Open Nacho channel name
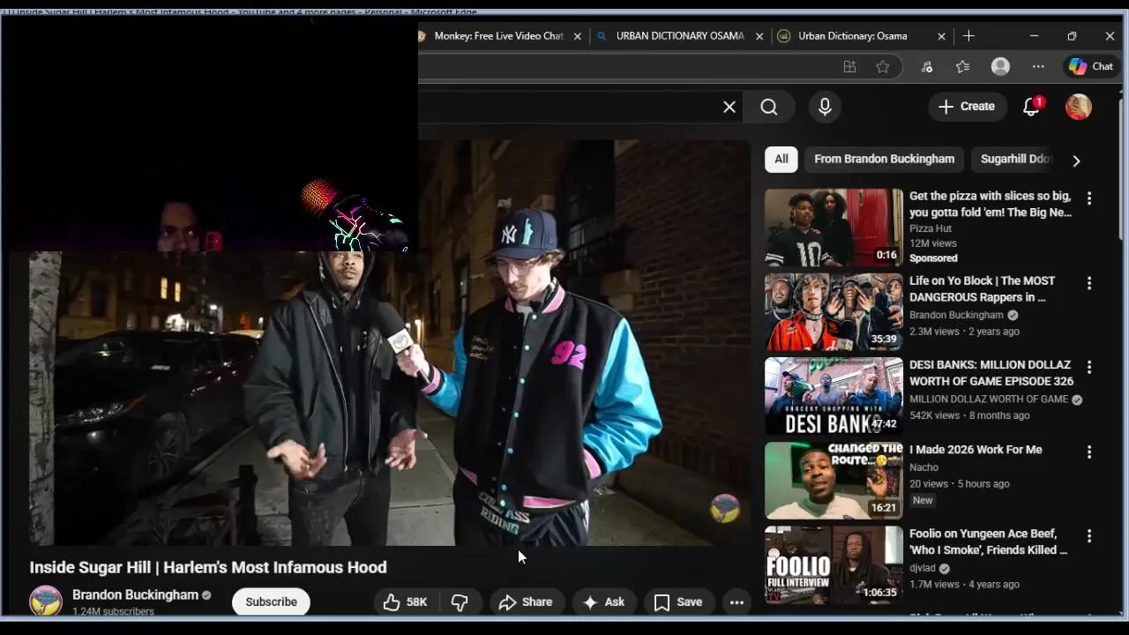Image resolution: width=1129 pixels, height=635 pixels. pyautogui.click(x=923, y=467)
